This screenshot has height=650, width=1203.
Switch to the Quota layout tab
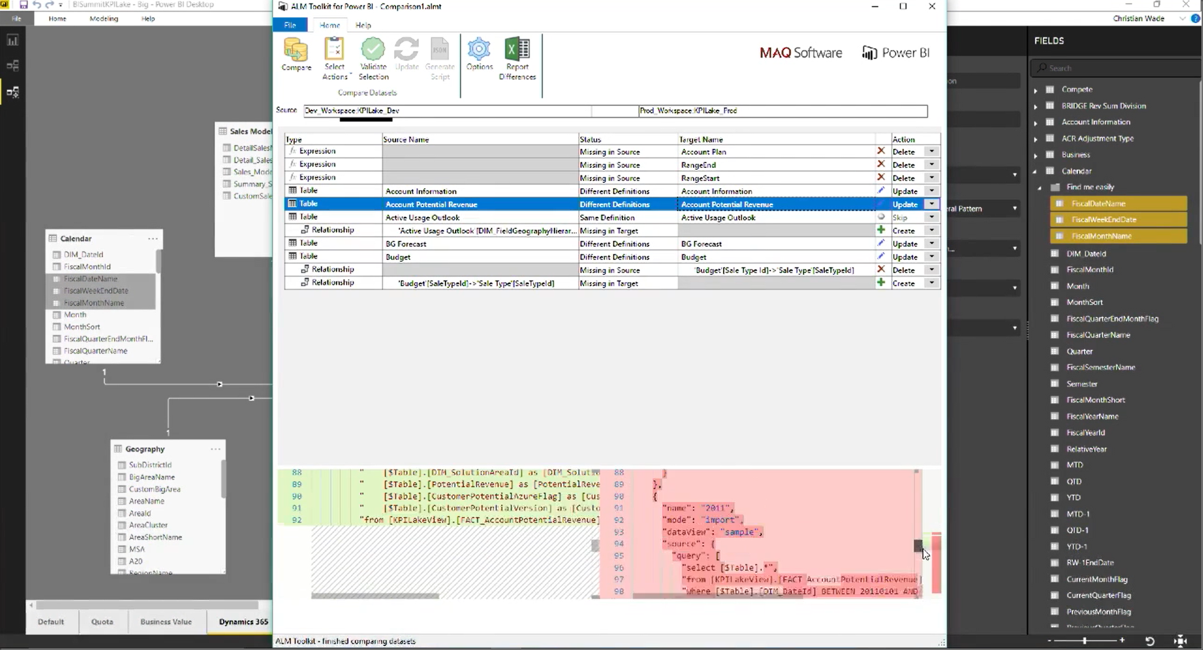tap(102, 621)
